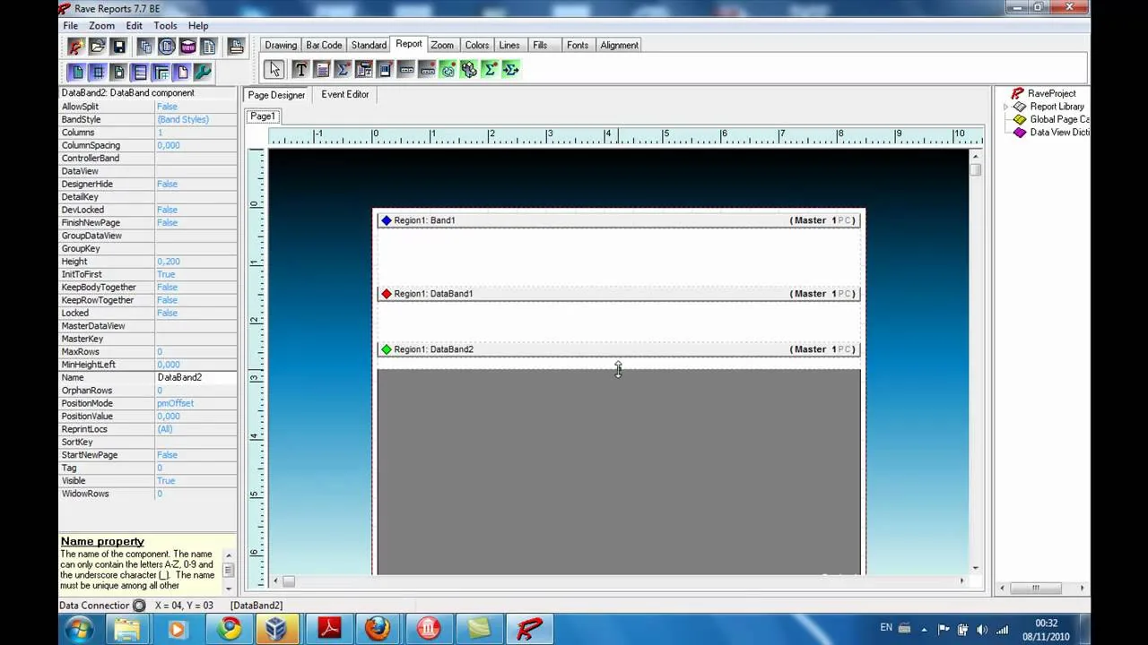Toggle the blue diamond marker on Band1

coord(387,220)
